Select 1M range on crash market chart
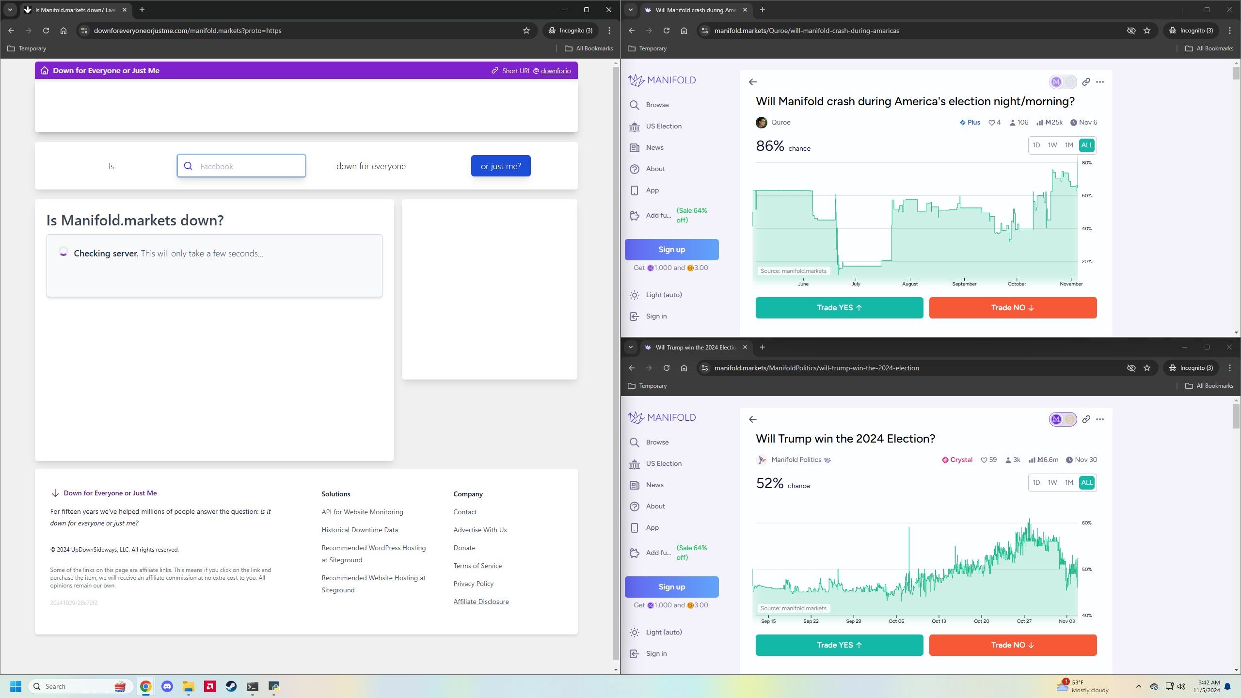The width and height of the screenshot is (1241, 698). [1069, 145]
